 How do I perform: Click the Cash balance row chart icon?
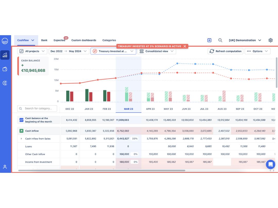[21, 120]
